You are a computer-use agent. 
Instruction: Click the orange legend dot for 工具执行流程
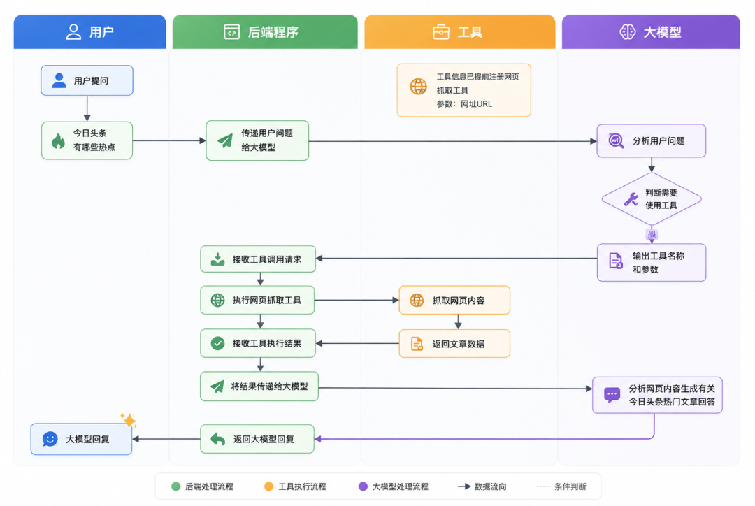269,486
